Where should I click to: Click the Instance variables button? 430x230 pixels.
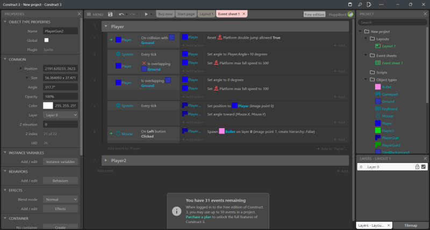tap(60, 162)
